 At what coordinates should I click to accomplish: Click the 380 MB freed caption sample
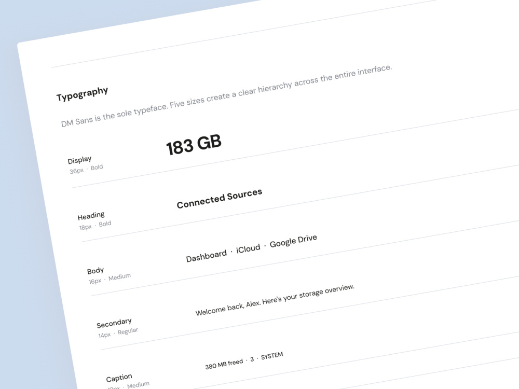[x=224, y=364]
